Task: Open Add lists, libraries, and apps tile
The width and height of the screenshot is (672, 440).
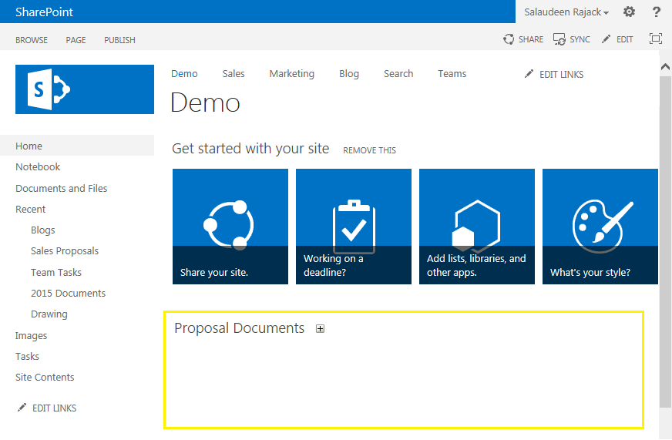Action: coord(477,227)
